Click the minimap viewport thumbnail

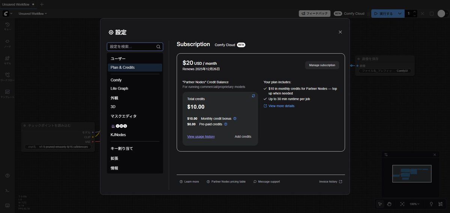(x=412, y=173)
